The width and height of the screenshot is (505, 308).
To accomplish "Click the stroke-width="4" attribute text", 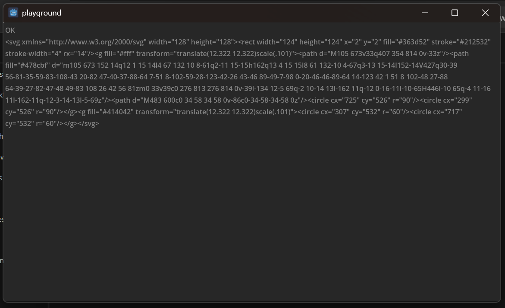I will (33, 53).
